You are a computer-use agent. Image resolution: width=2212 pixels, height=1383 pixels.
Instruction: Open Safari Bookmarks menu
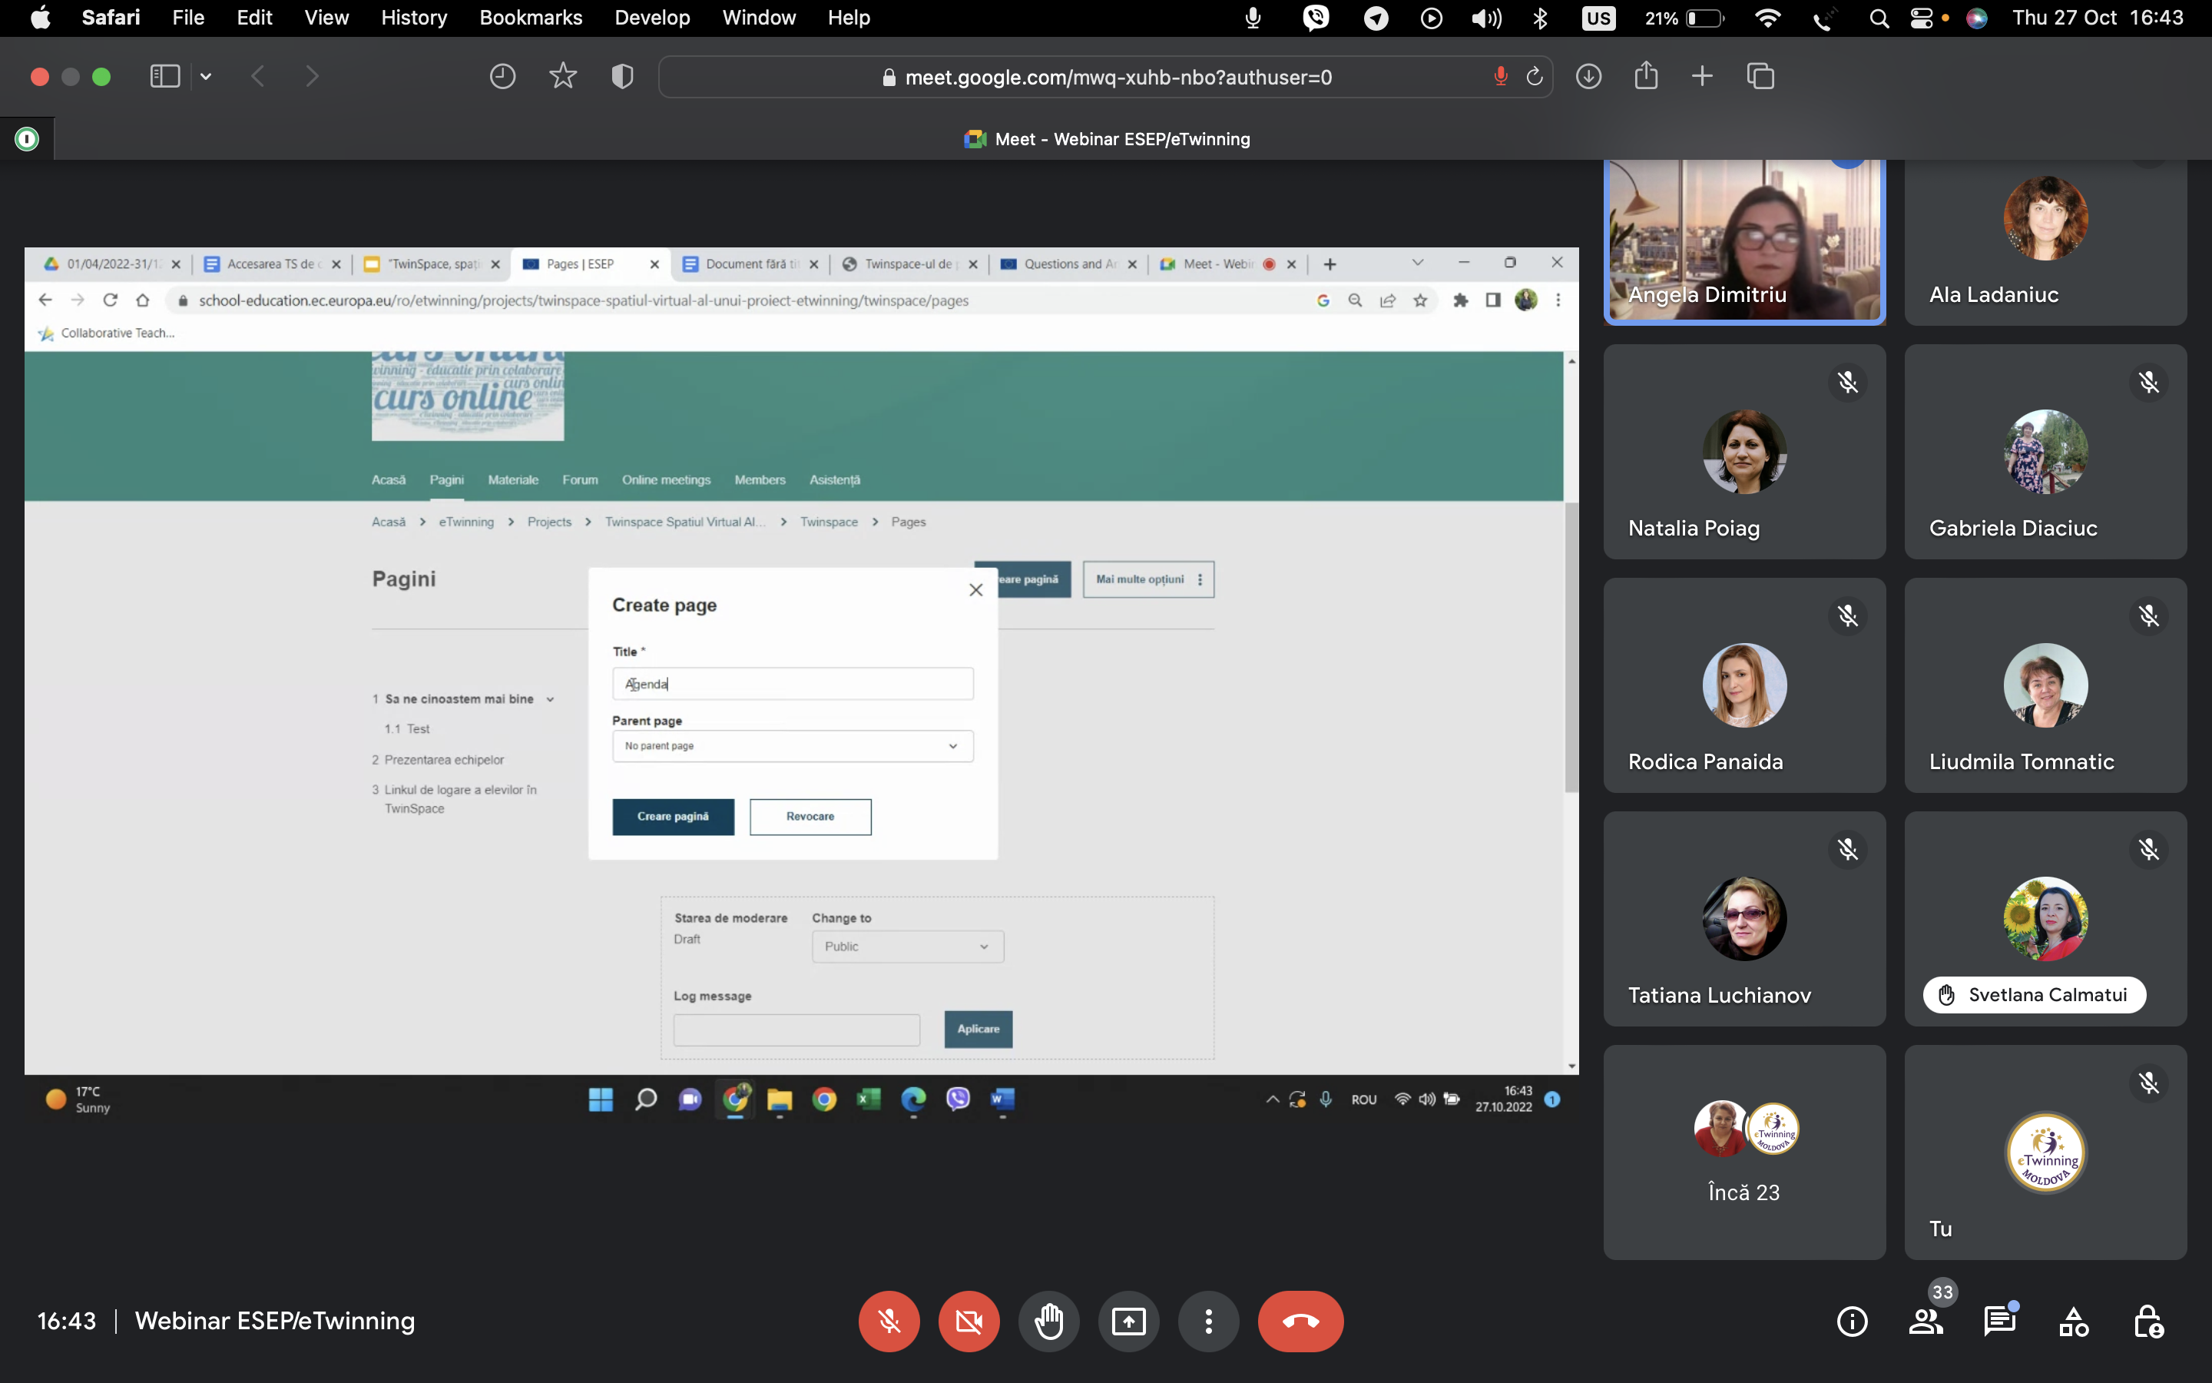(531, 18)
